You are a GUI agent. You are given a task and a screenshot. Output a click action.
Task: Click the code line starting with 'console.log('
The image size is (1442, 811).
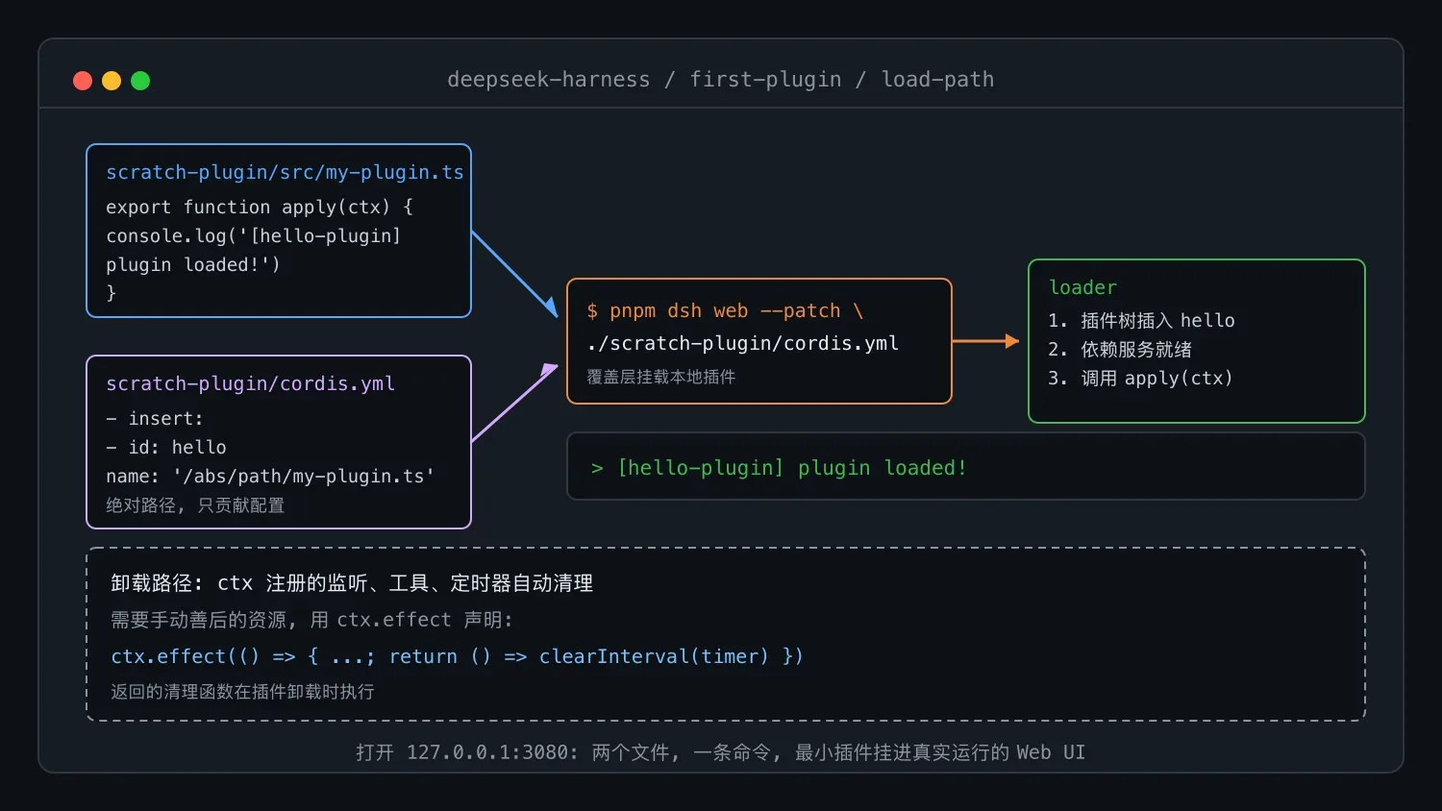click(253, 235)
